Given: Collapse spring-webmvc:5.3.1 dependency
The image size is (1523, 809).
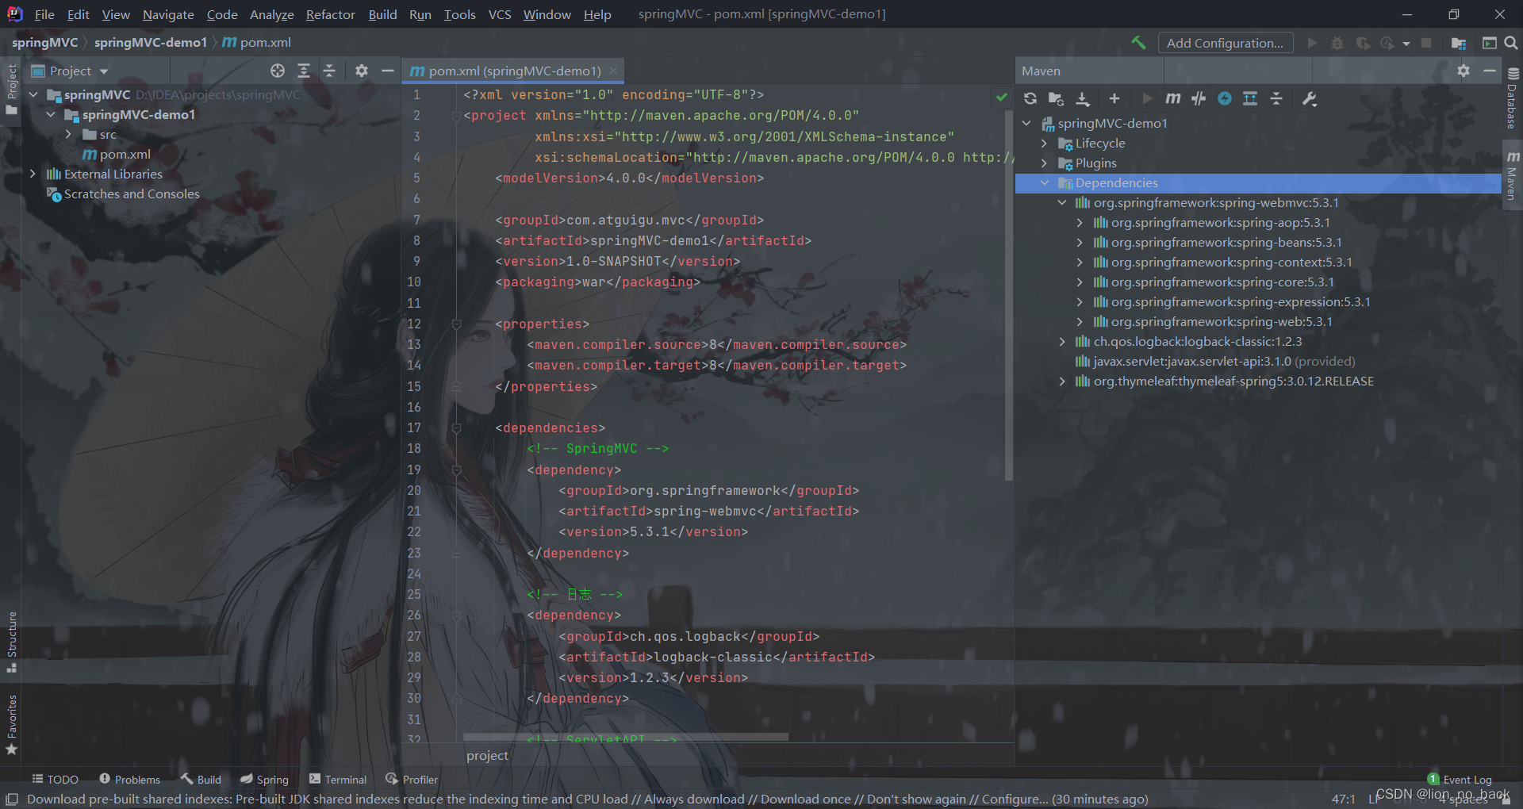Looking at the screenshot, I should [1062, 202].
